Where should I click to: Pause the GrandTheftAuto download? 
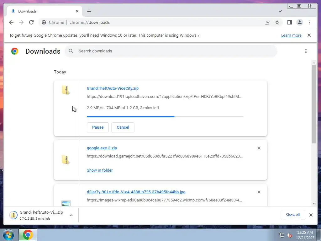pos(98,127)
